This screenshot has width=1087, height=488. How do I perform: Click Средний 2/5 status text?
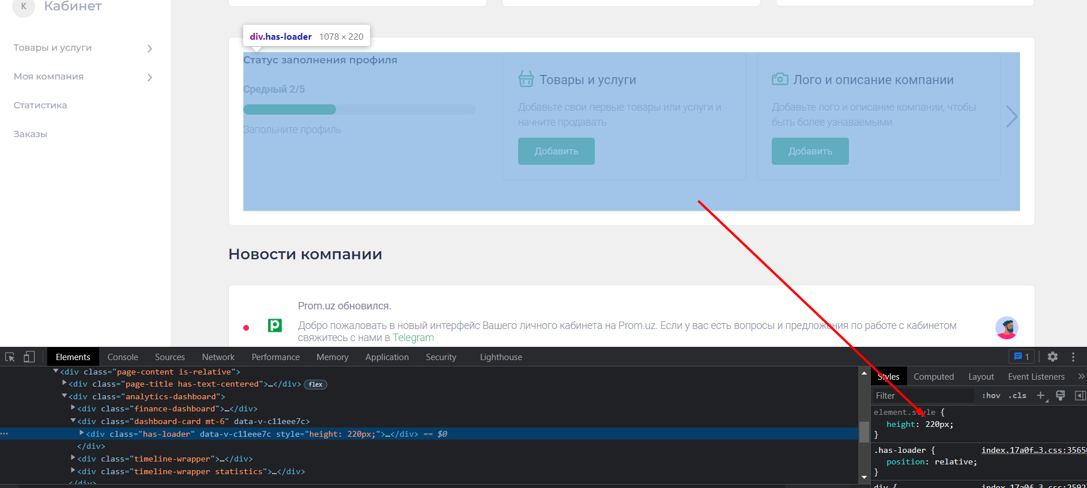(274, 89)
